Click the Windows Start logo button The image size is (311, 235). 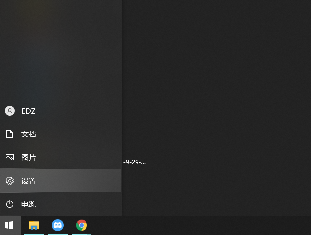tap(10, 225)
